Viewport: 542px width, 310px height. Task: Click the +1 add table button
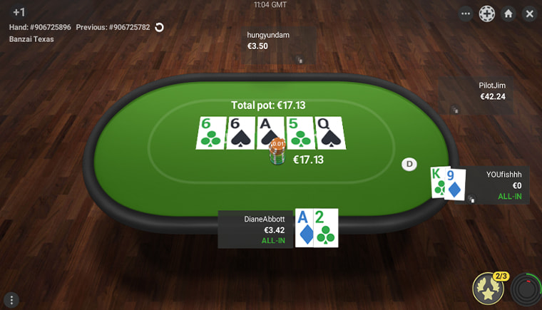19,12
